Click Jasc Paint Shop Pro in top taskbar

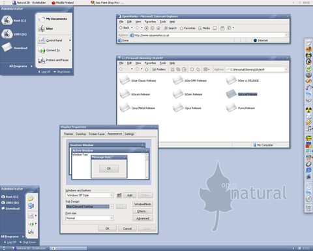click(108, 3)
